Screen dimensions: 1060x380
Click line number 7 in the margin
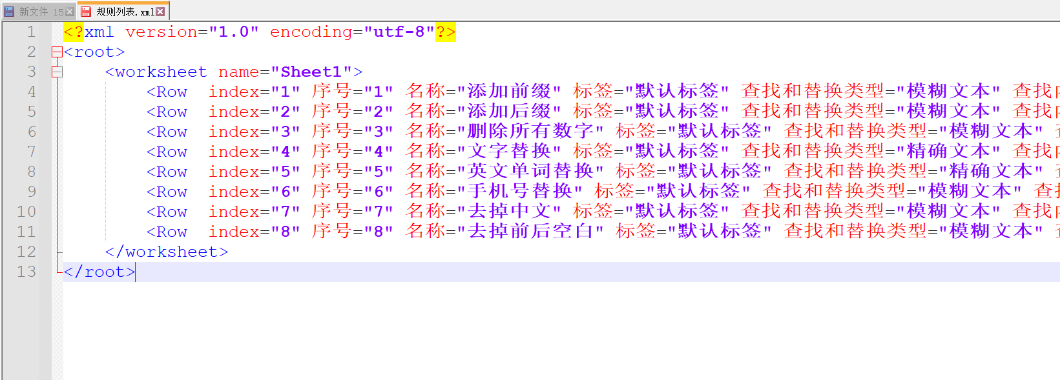coord(31,152)
